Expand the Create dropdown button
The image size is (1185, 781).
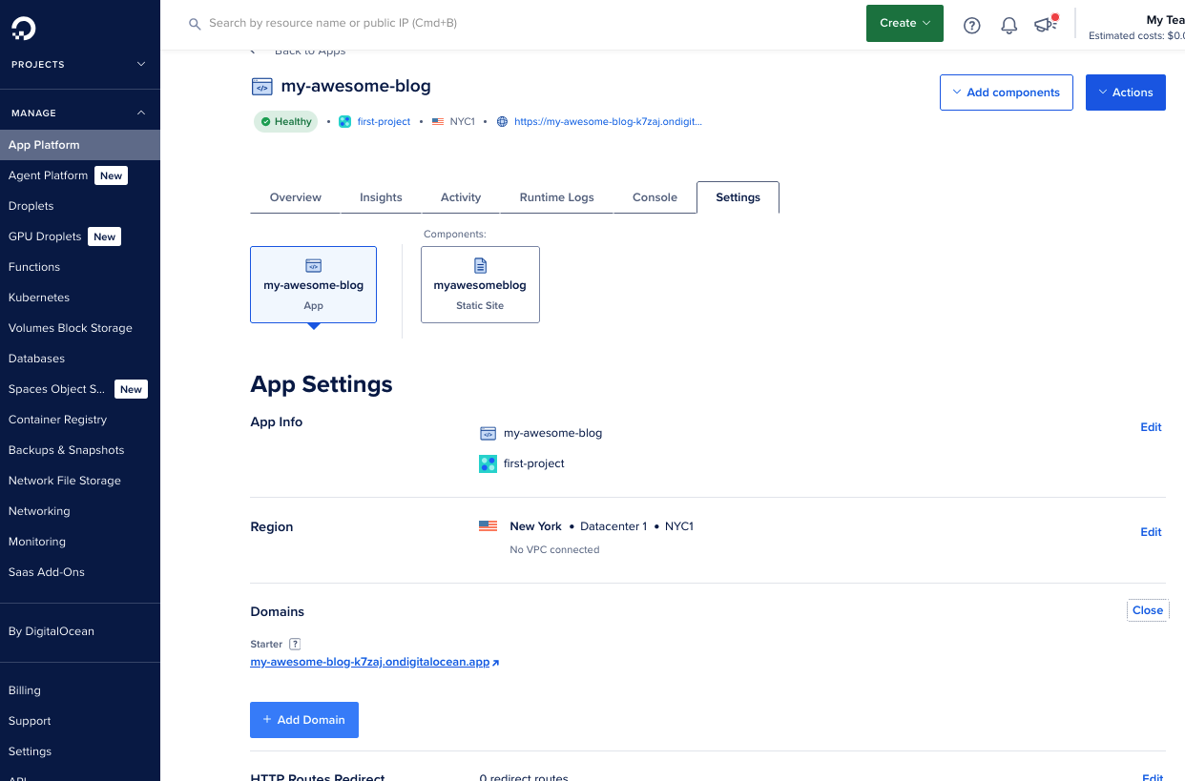pyautogui.click(x=904, y=23)
